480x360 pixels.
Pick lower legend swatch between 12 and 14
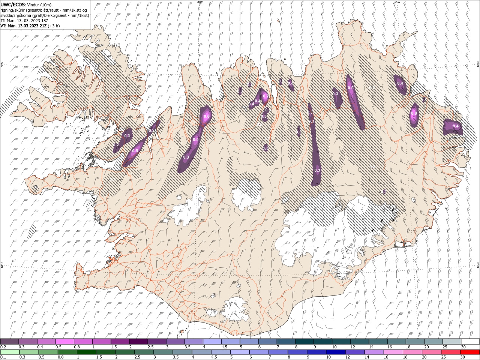[355, 352]
